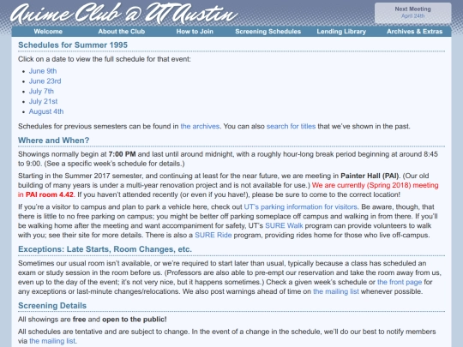Click the red PAI room 4.42 text
The height and width of the screenshot is (347, 463).
pyautogui.click(x=50, y=194)
